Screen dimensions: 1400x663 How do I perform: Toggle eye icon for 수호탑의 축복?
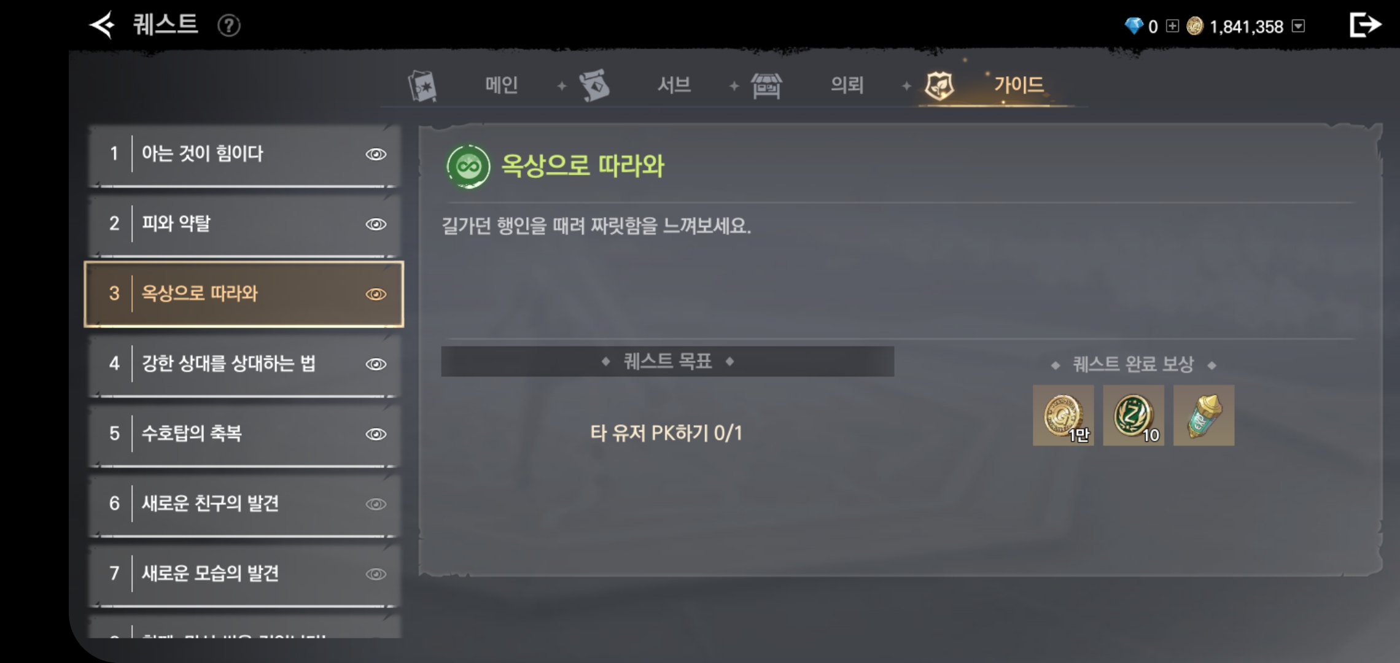pyautogui.click(x=376, y=434)
